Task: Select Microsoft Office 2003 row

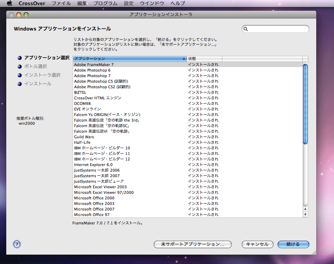Action: [188, 203]
